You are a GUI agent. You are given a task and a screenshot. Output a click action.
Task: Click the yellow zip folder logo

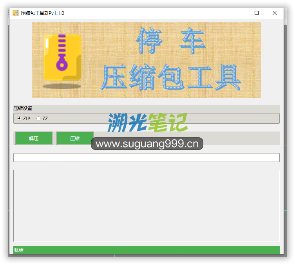[62, 58]
